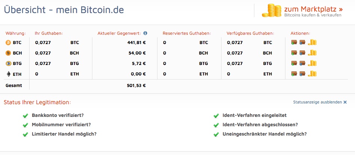
Task: Click the BTC withdraw wallet icon (blue arrow)
Action: (302, 43)
